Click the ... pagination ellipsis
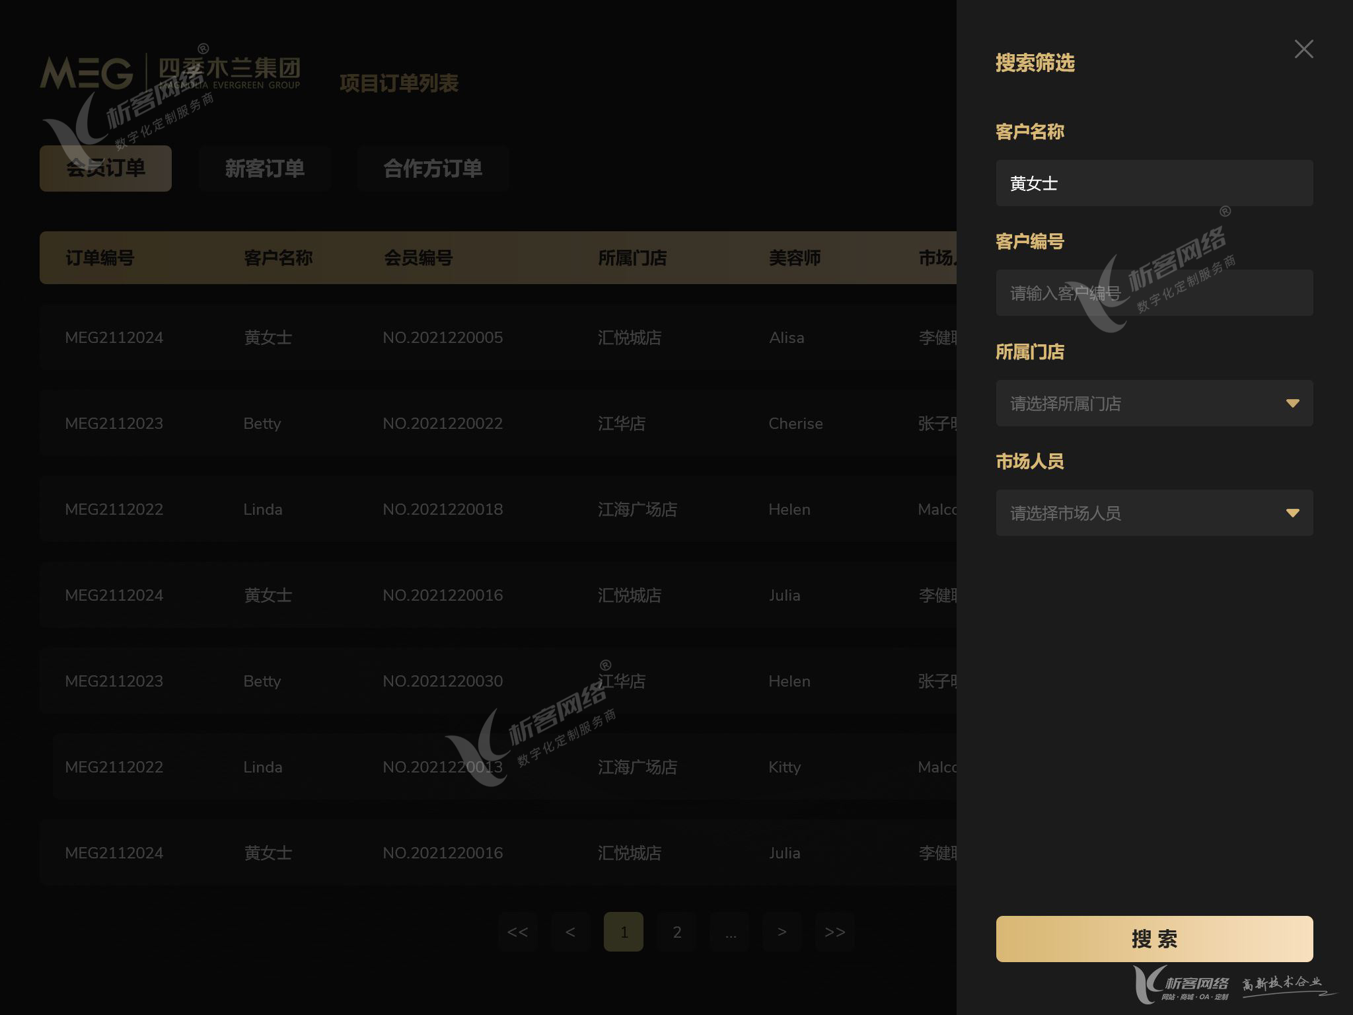This screenshot has width=1353, height=1015. tap(729, 932)
